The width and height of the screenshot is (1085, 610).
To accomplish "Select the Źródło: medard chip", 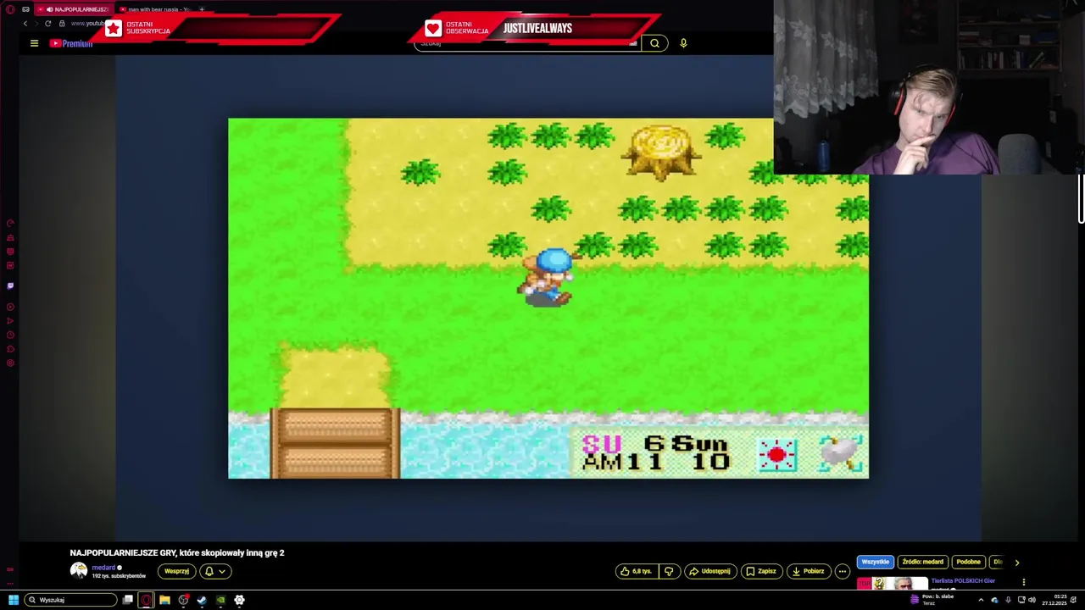I will [x=922, y=562].
